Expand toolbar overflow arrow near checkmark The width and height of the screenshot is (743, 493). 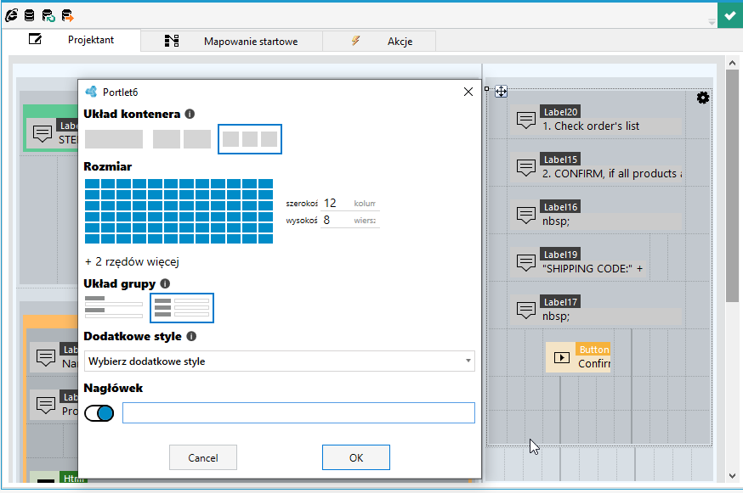(x=712, y=22)
